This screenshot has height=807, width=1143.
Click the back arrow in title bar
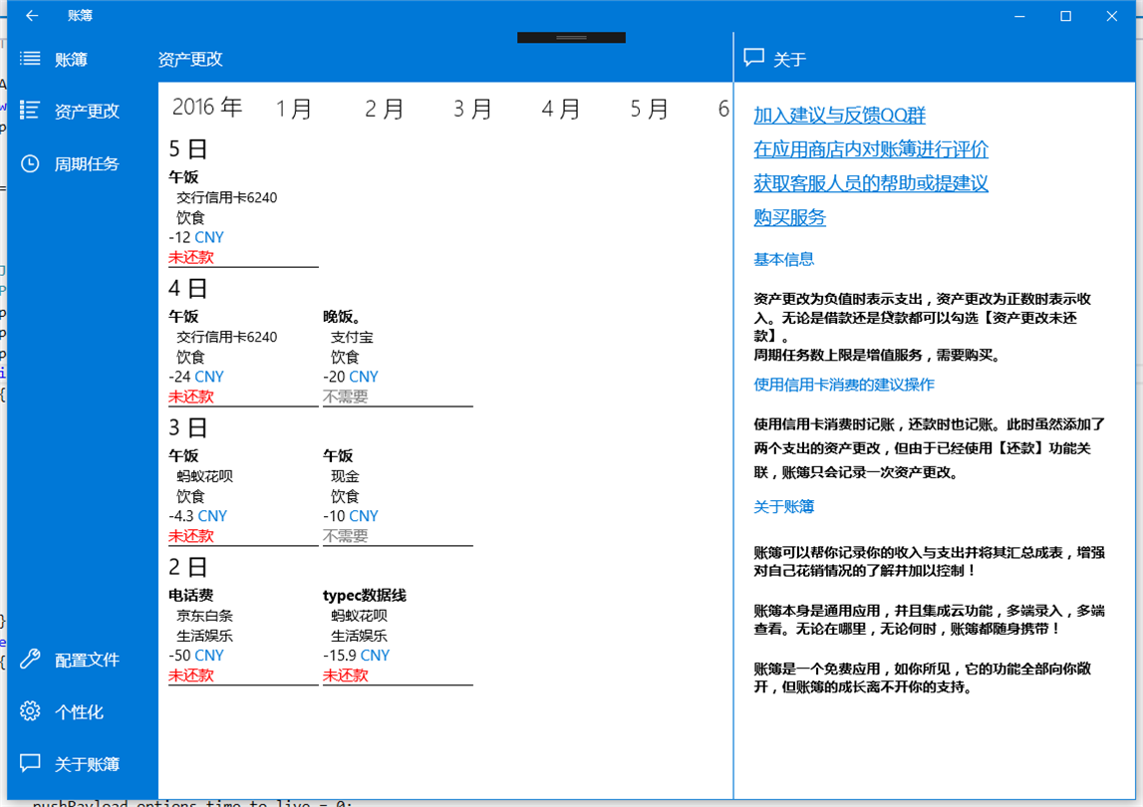(31, 15)
